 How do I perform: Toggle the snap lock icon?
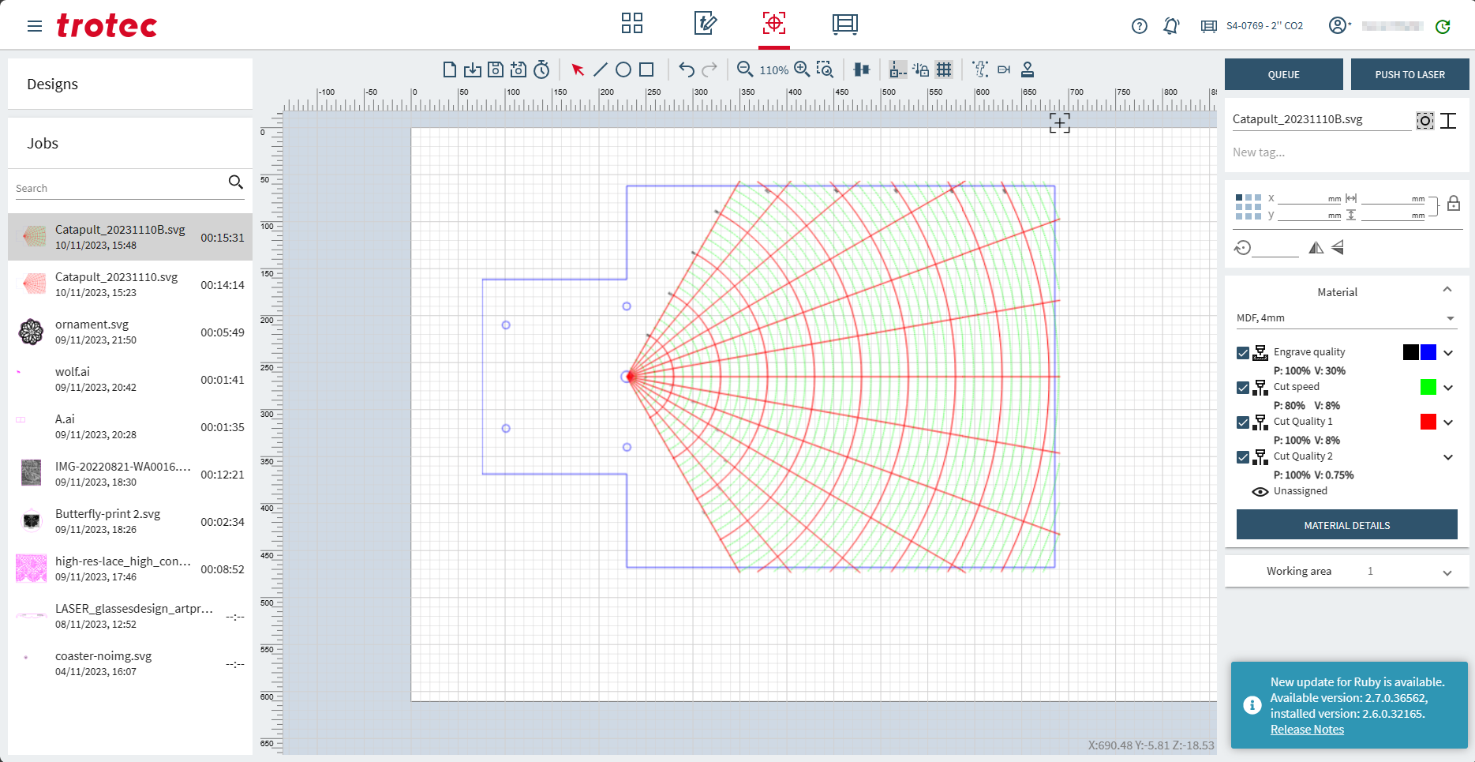coord(921,69)
